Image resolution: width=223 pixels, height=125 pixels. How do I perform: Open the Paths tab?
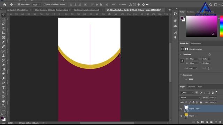(200, 87)
